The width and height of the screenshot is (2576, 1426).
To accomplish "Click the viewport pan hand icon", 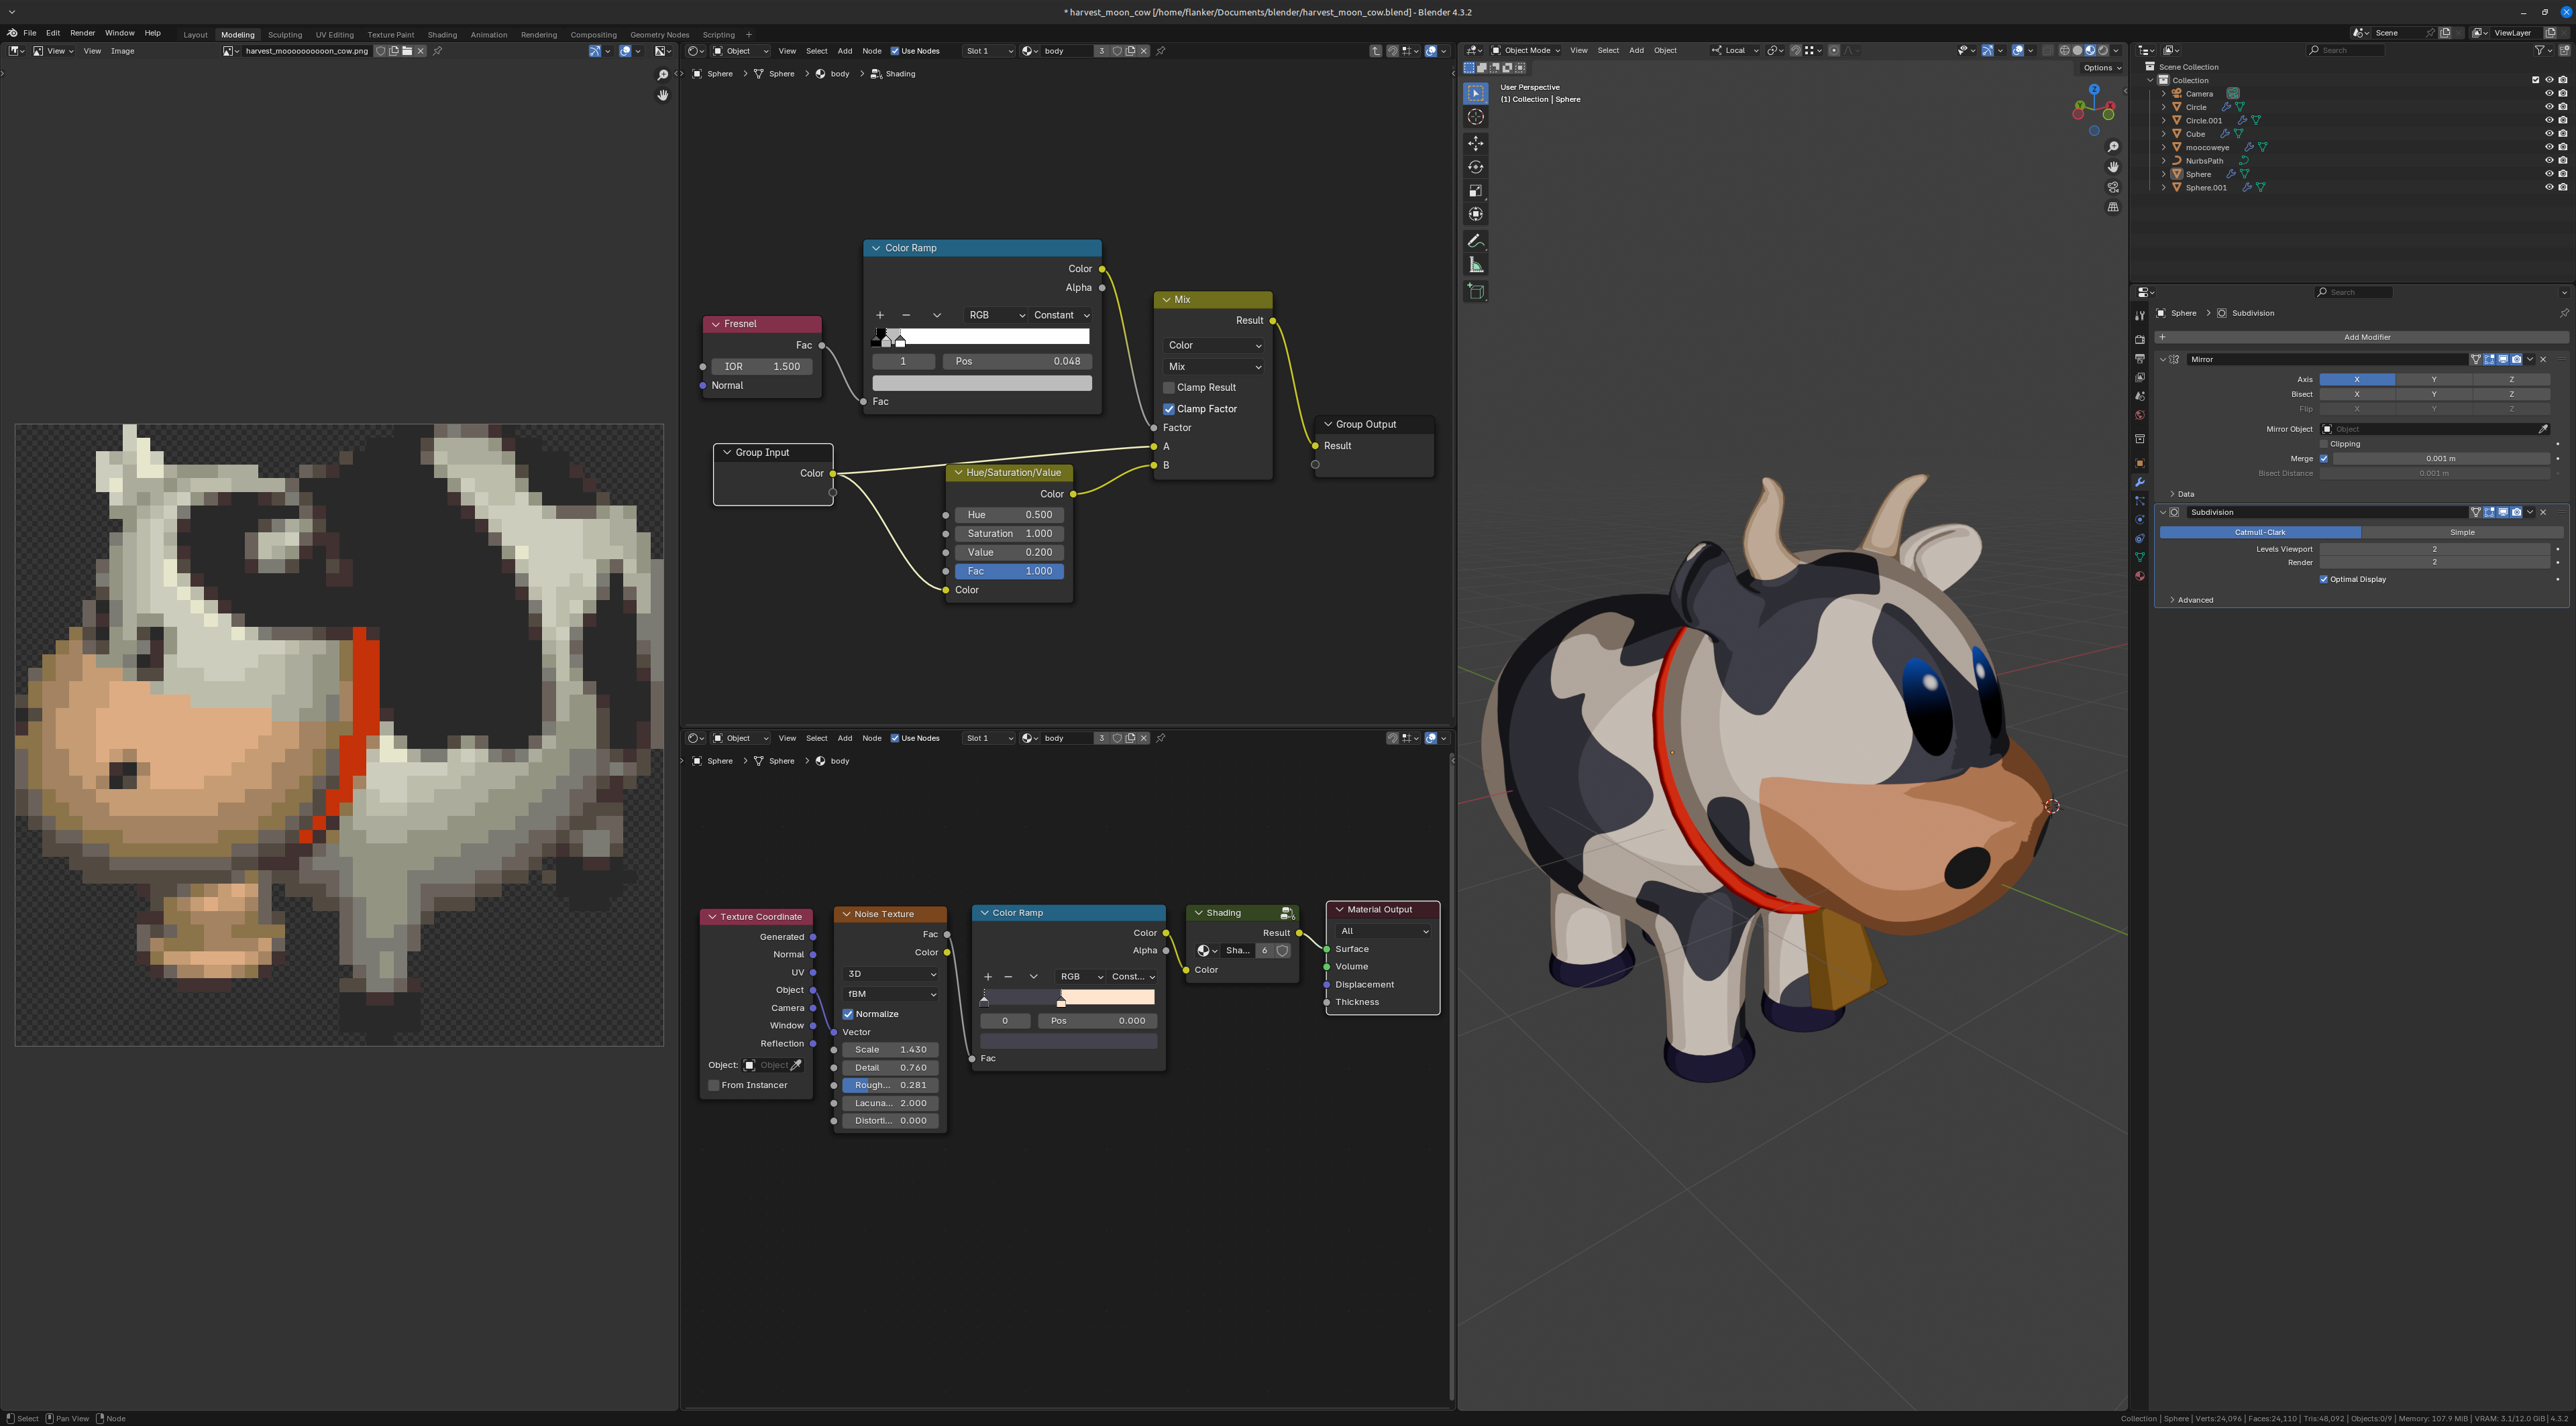I will [x=2113, y=167].
